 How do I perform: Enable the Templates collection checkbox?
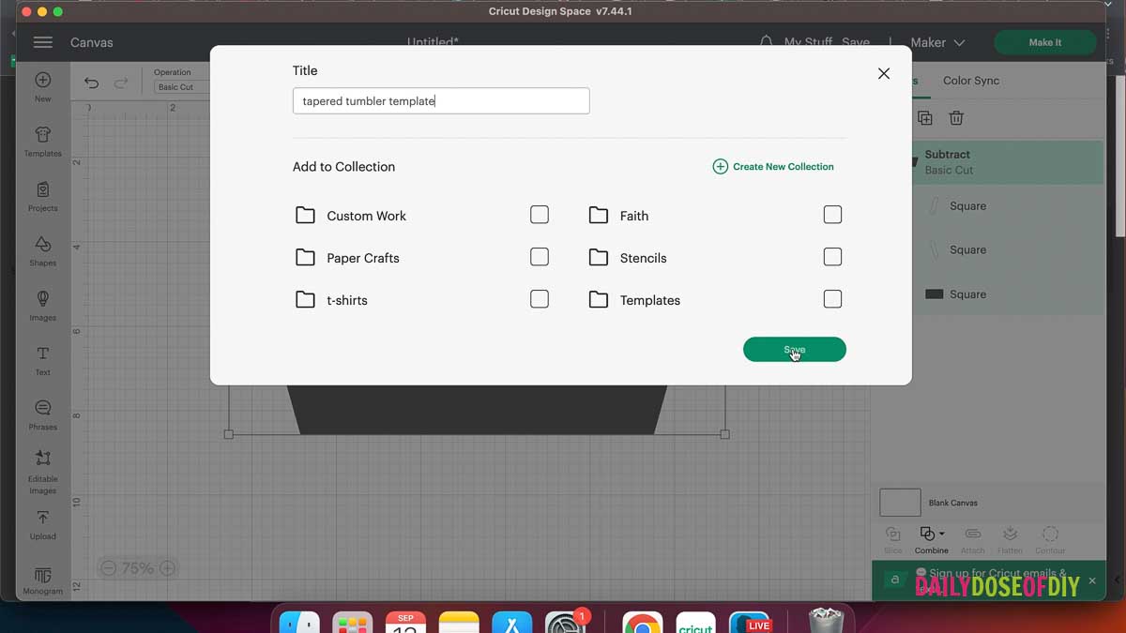(832, 299)
